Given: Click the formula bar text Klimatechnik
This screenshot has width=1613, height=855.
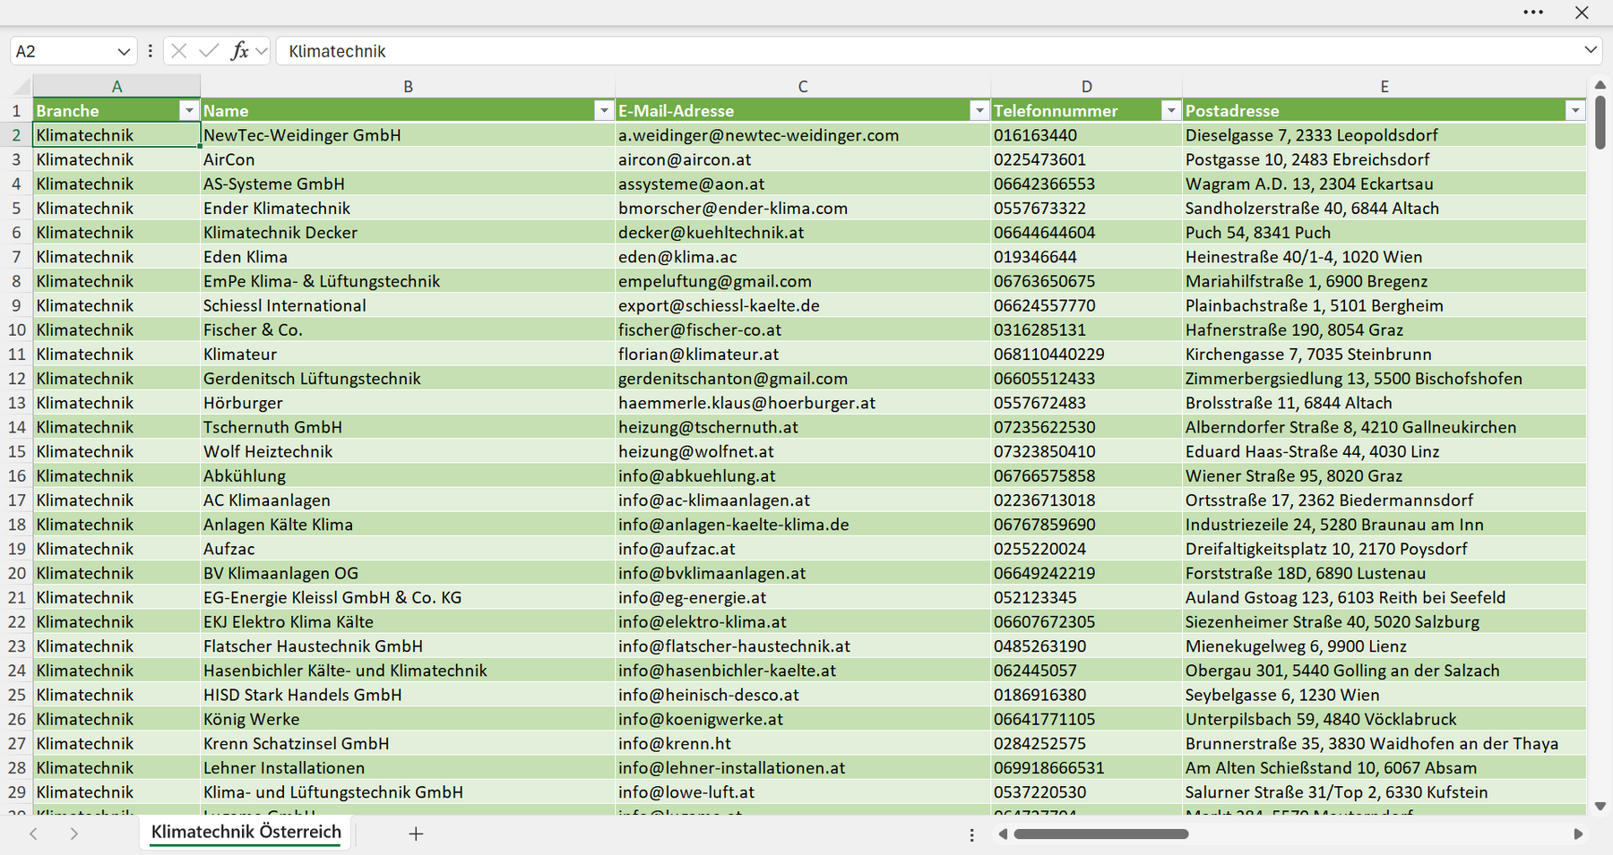Looking at the screenshot, I should 337,51.
